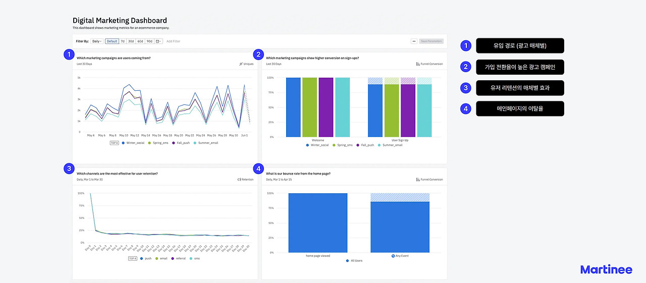Click the Retention icon on the retention chart
The height and width of the screenshot is (283, 646).
[239, 180]
